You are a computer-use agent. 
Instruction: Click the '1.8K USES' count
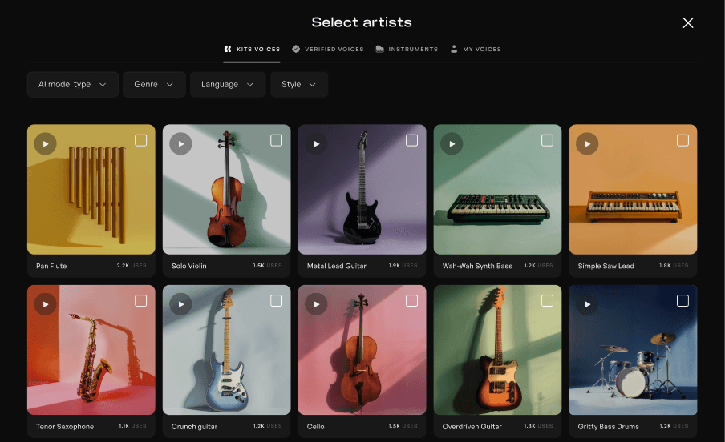click(x=674, y=266)
